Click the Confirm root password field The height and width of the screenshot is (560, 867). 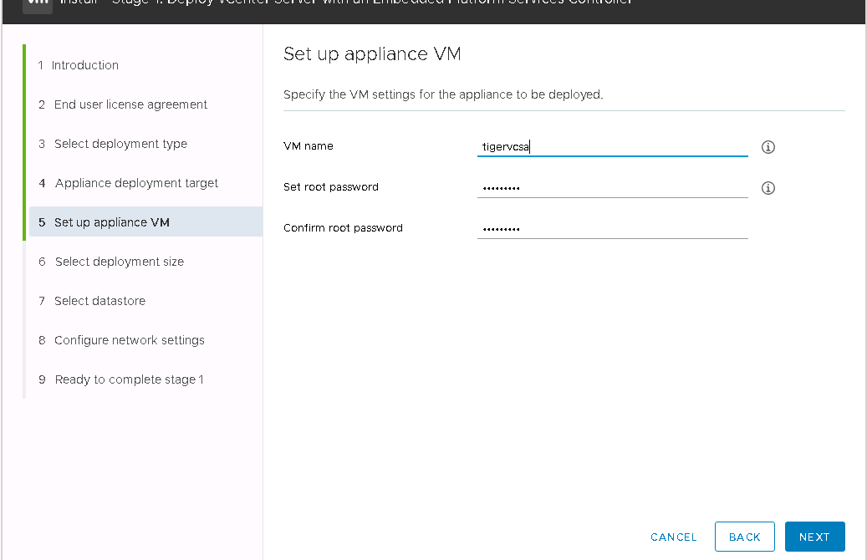coord(612,228)
